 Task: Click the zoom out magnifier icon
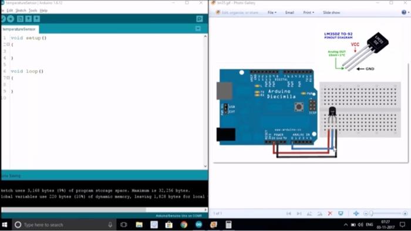point(366,214)
